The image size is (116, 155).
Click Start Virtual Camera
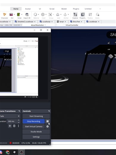[x=34, y=126]
